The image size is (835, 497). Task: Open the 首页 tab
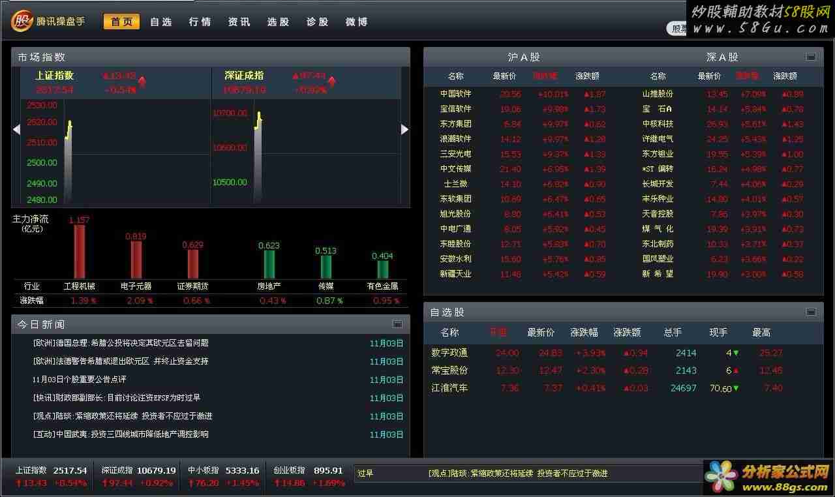pos(121,22)
